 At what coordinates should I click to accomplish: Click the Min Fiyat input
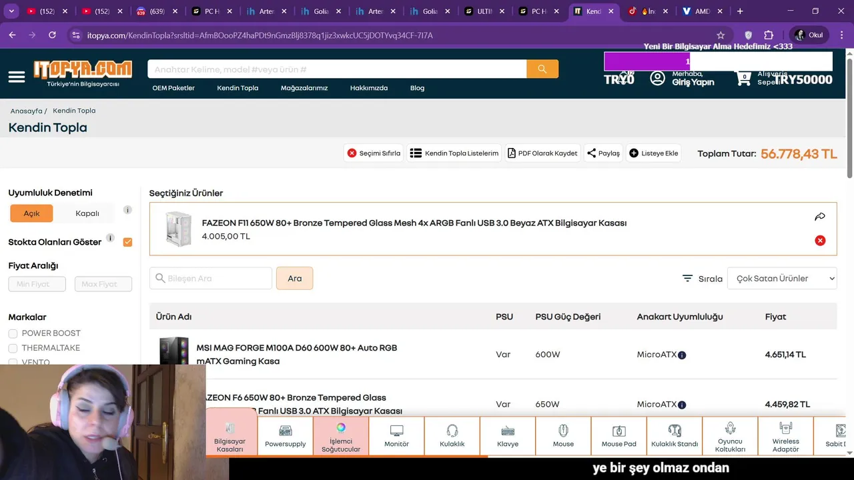pyautogui.click(x=37, y=284)
